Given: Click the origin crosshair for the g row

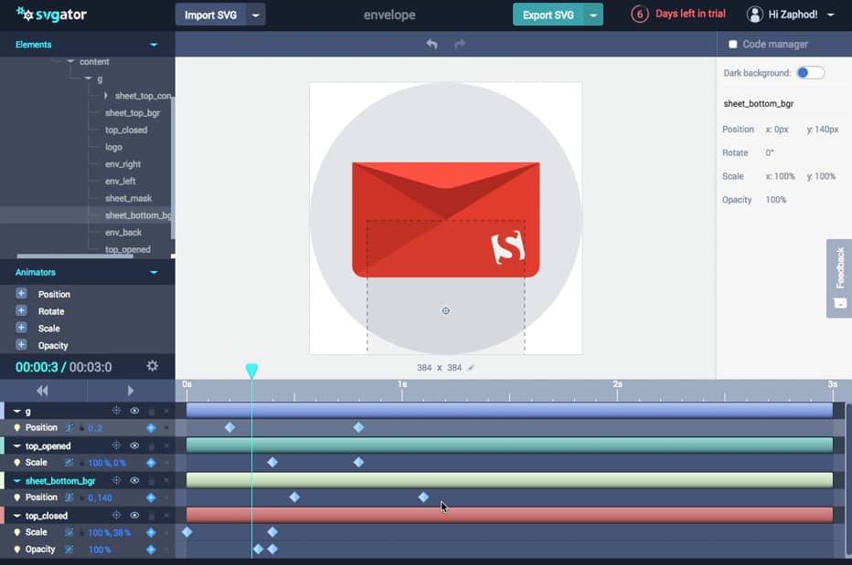Looking at the screenshot, I should [116, 411].
